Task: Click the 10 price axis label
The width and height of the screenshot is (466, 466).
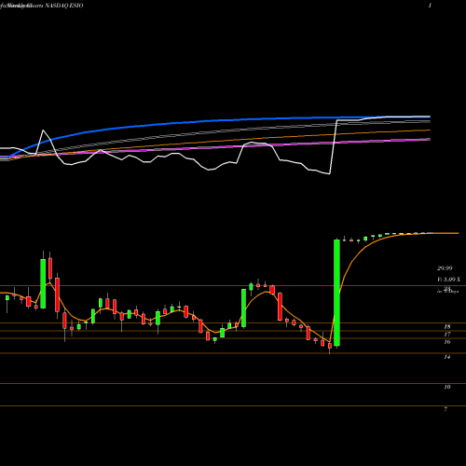Action: click(x=447, y=388)
